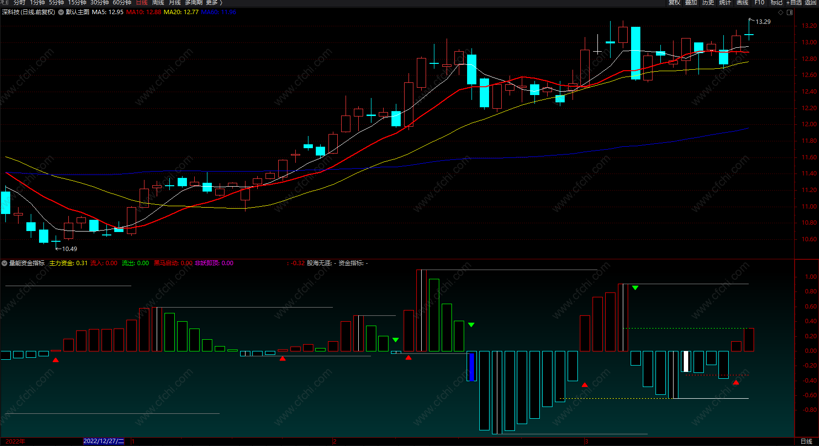Activate the 画线 drawing tools
Viewport: 819px width, 446px height.
742,2
